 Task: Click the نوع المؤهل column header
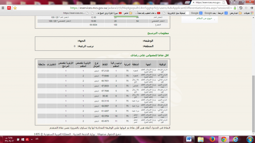click(97, 64)
